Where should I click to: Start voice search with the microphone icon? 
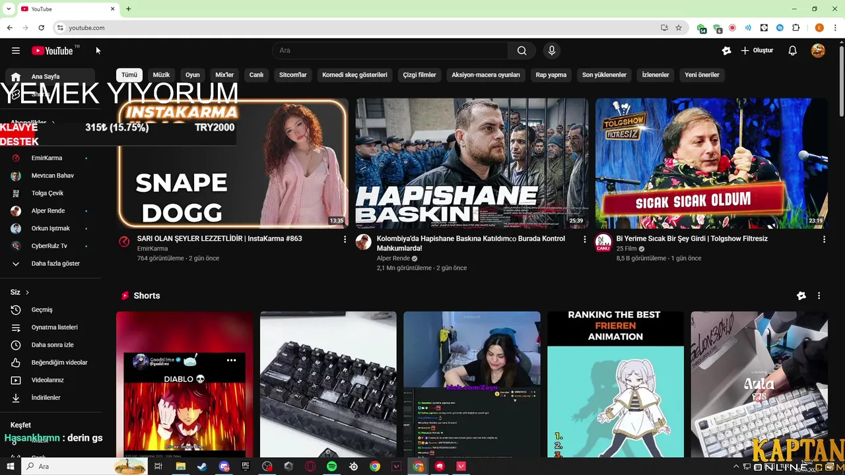[x=552, y=51]
